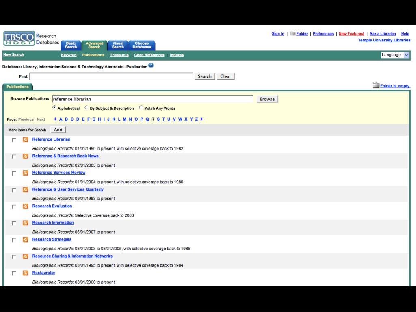Open the Reference Services Review publication link

point(59,173)
